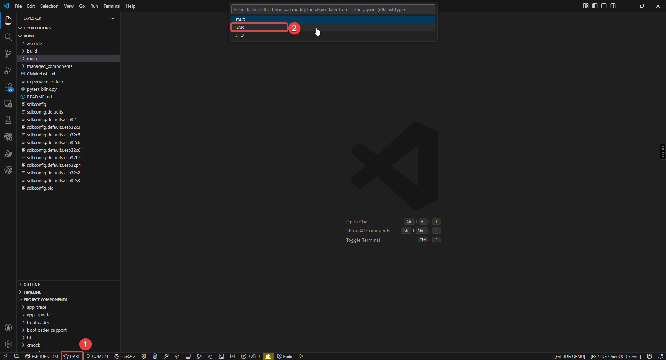Click the Execute custom task icon

click(232, 356)
